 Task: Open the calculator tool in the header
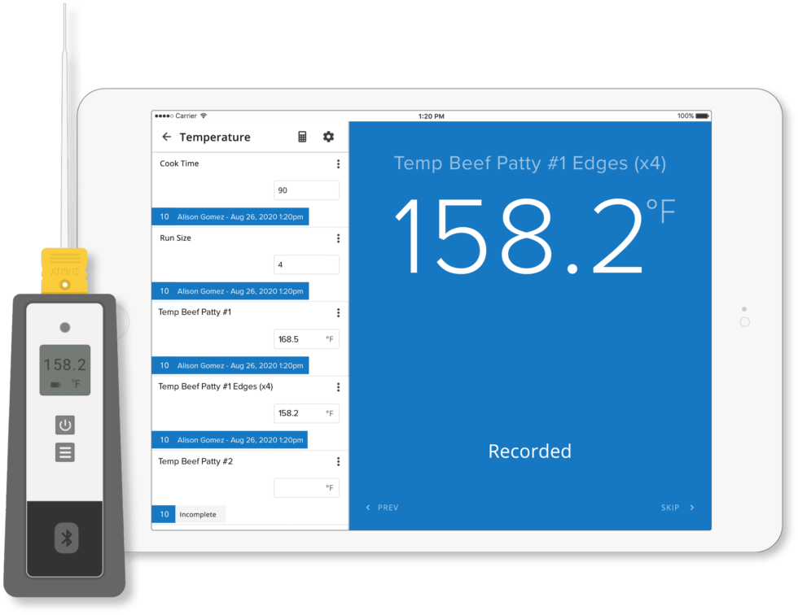click(x=301, y=137)
